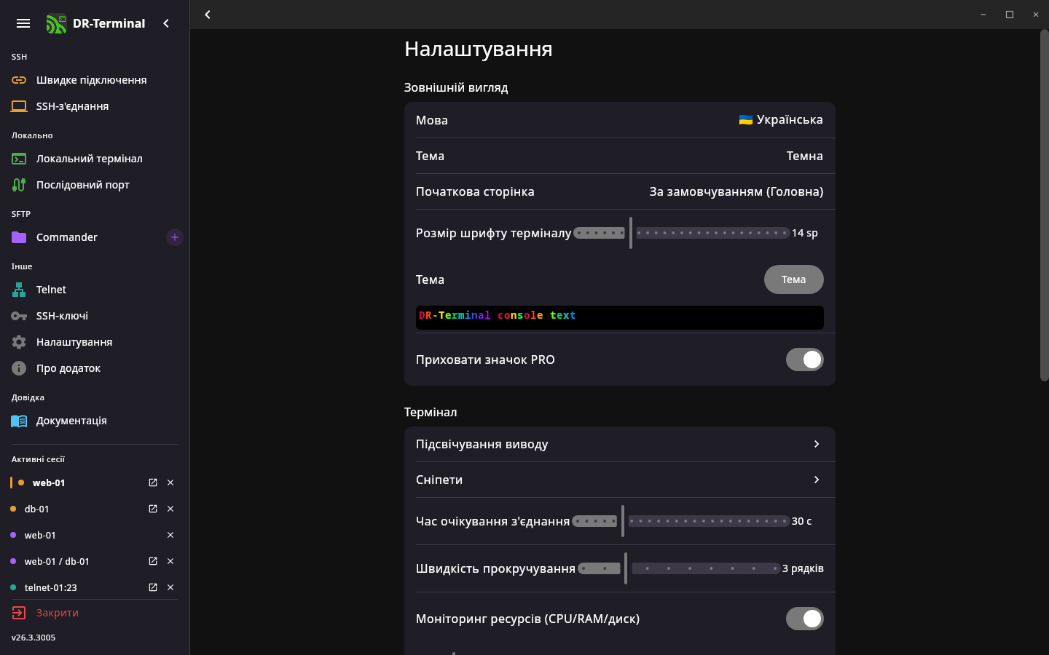Select the telnet-01:23 session
1049x655 pixels.
pos(51,587)
